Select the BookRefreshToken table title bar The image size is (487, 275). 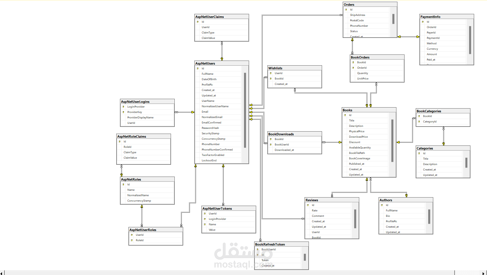pos(282,244)
